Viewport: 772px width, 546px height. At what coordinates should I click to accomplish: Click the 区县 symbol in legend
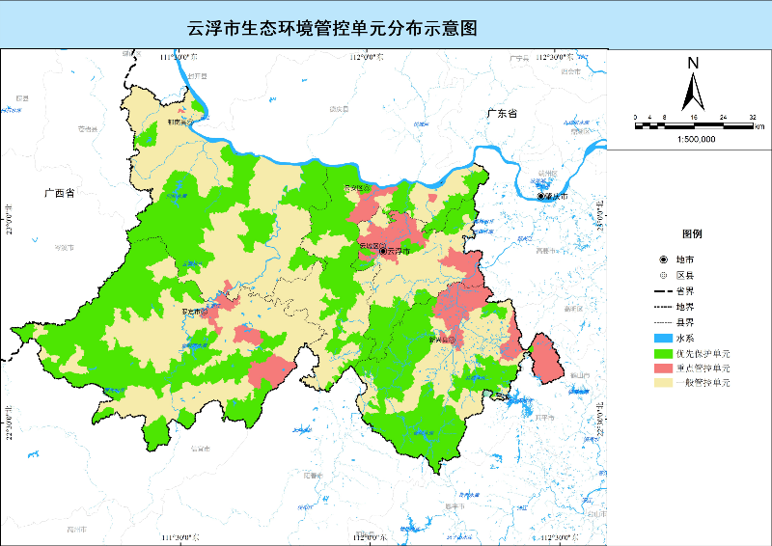click(x=663, y=276)
